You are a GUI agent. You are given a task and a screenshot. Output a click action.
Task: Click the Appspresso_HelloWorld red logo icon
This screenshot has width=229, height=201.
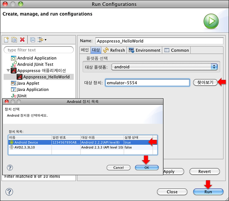(19, 77)
